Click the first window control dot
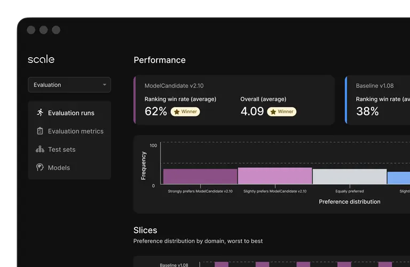Viewport: 410px width, 267px height. click(x=31, y=30)
